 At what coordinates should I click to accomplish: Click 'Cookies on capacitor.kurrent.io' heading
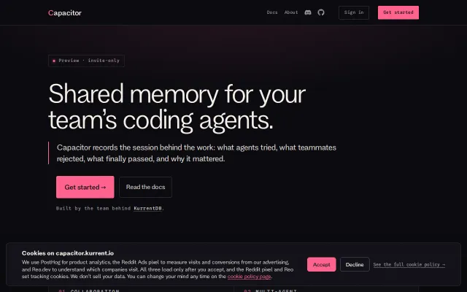(68, 253)
